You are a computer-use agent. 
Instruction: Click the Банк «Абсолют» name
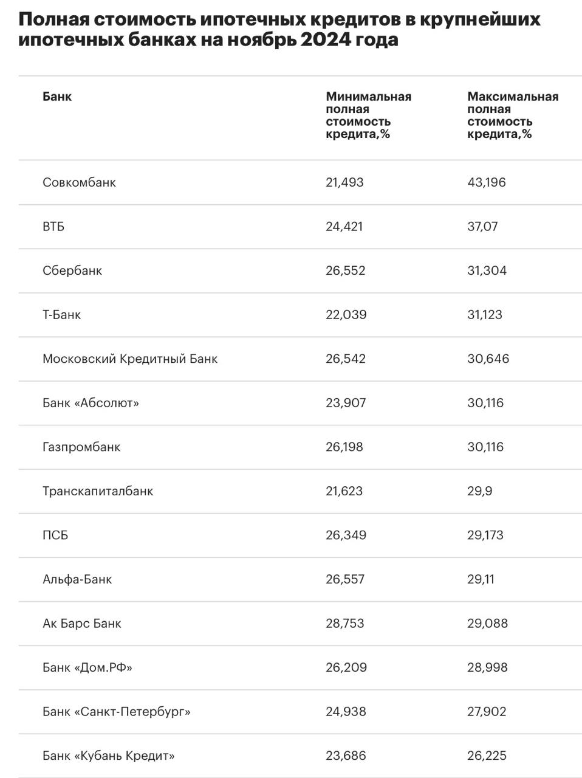click(91, 403)
